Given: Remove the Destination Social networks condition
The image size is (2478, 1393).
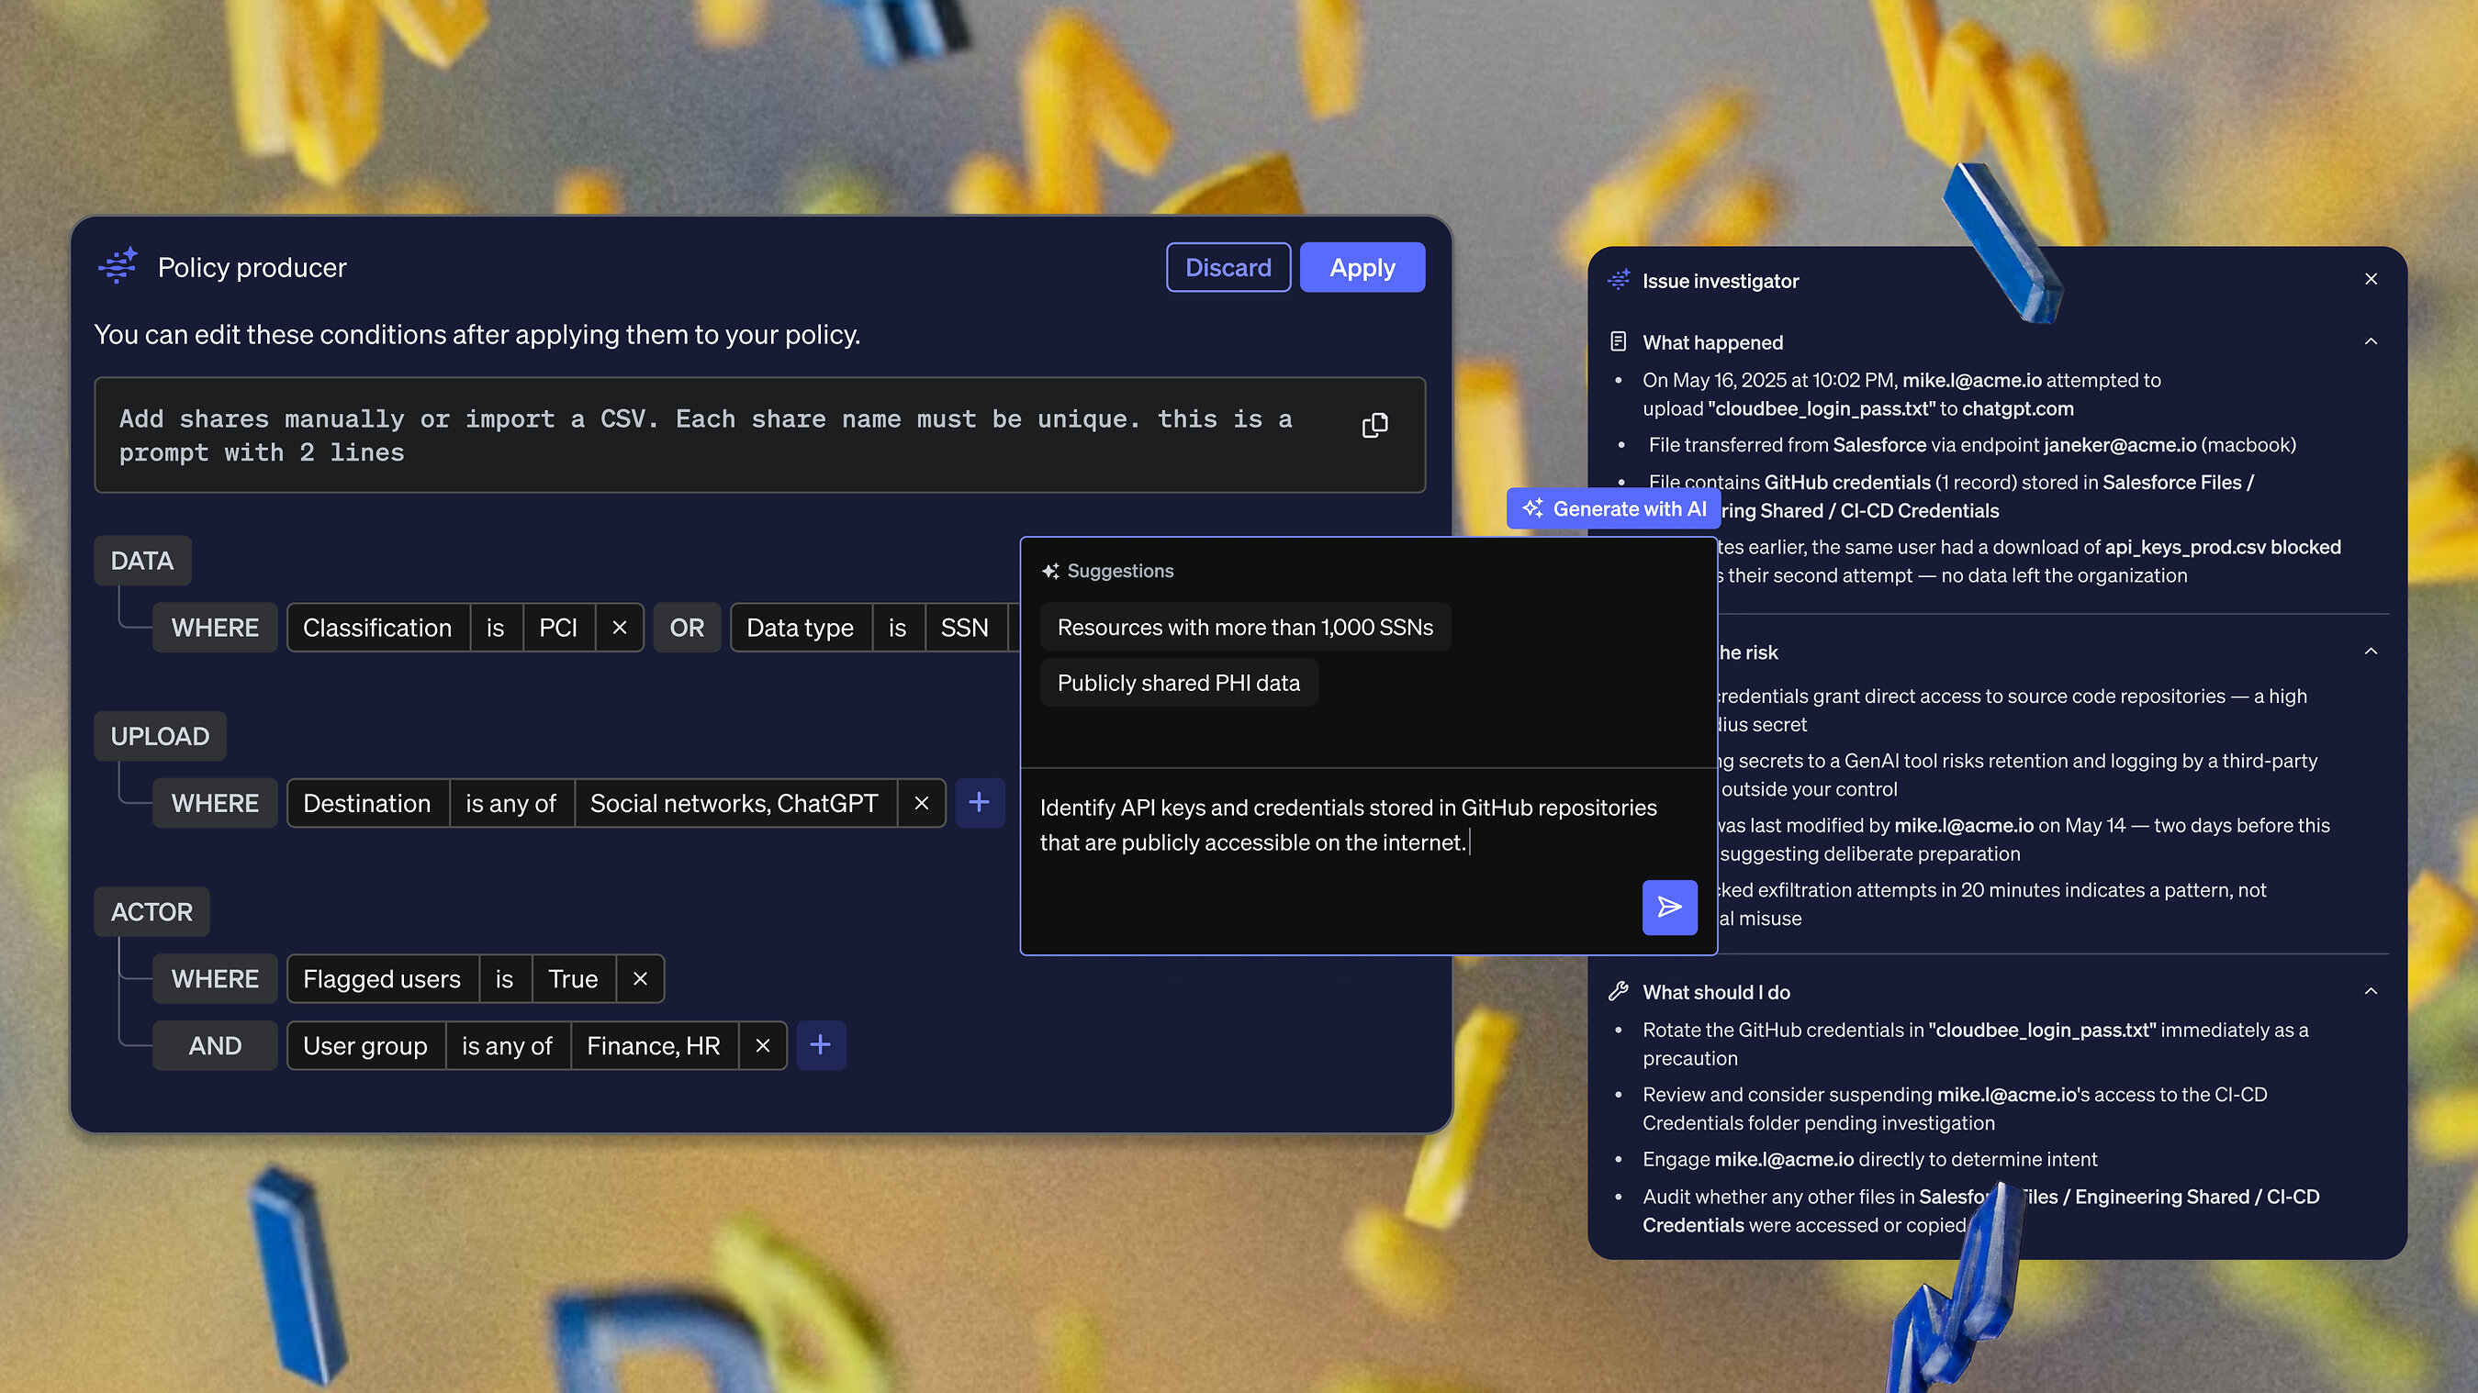Looking at the screenshot, I should pos(922,803).
